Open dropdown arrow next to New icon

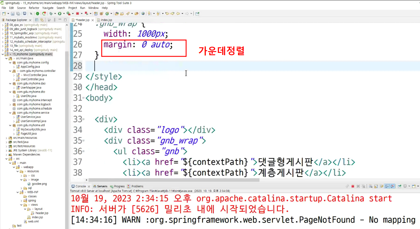click(x=8, y=13)
